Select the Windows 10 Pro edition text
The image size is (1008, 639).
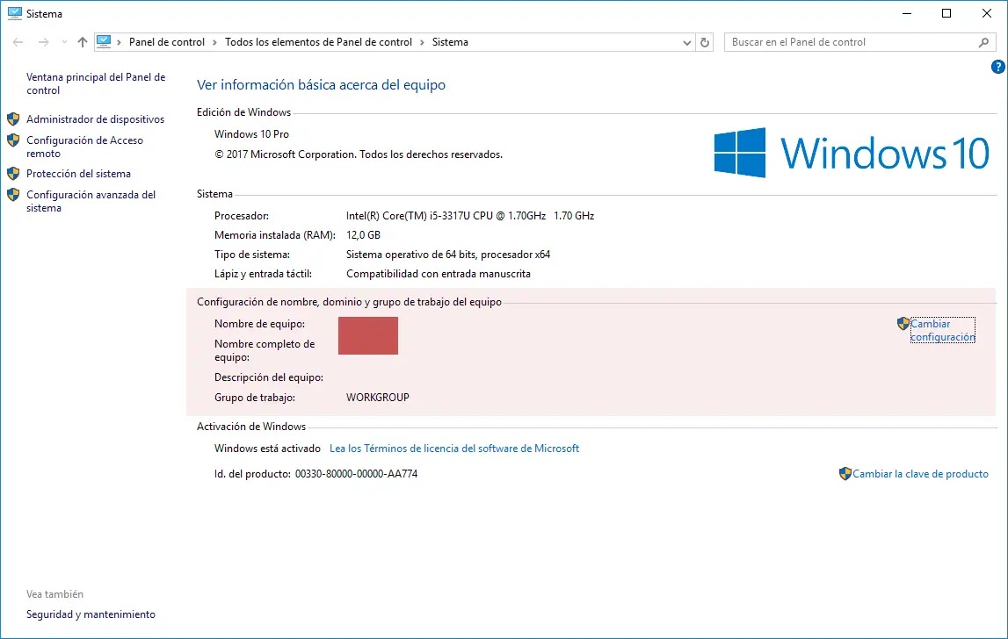(251, 134)
